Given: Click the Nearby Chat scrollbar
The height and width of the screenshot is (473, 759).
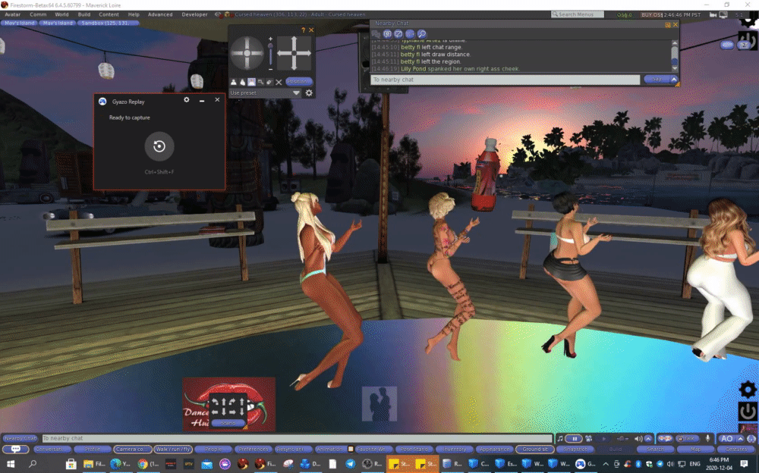Looking at the screenshot, I should [x=674, y=56].
